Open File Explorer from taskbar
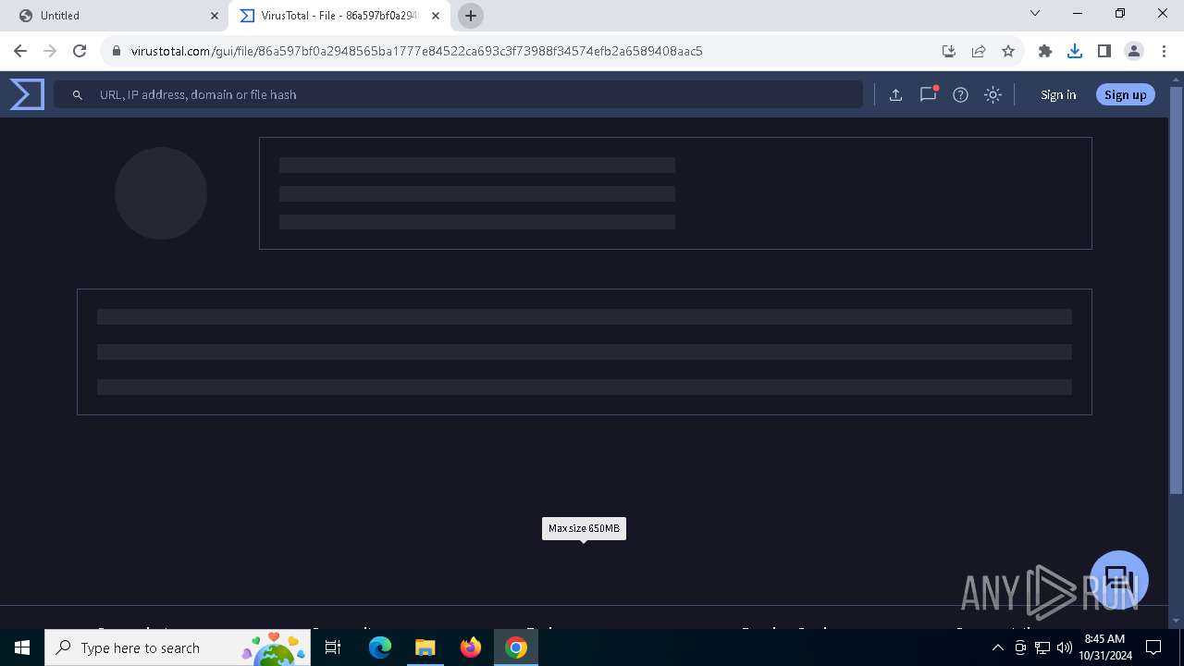1184x666 pixels. point(425,647)
